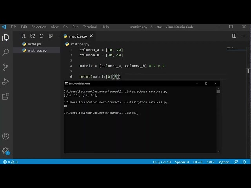Click the New File icon in explorer
This screenshot has width=251, height=188.
pos(24,36)
